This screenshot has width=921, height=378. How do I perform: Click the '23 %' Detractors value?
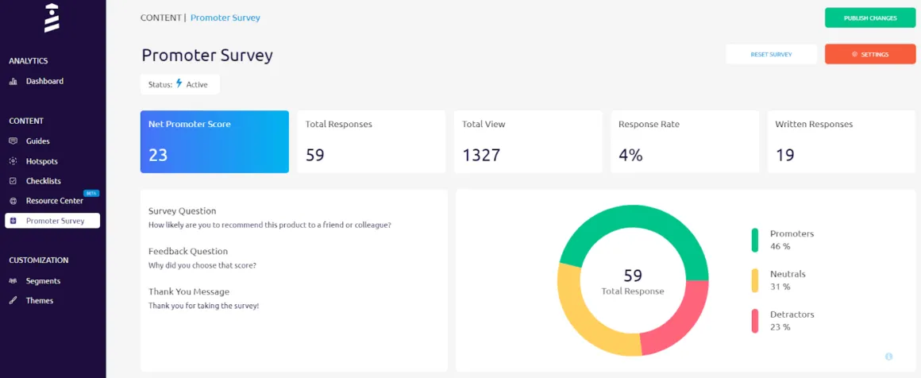pos(780,327)
